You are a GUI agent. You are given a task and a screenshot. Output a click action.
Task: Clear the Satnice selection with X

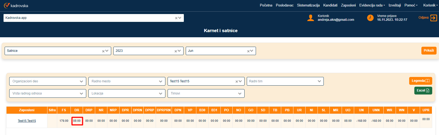click(x=103, y=51)
